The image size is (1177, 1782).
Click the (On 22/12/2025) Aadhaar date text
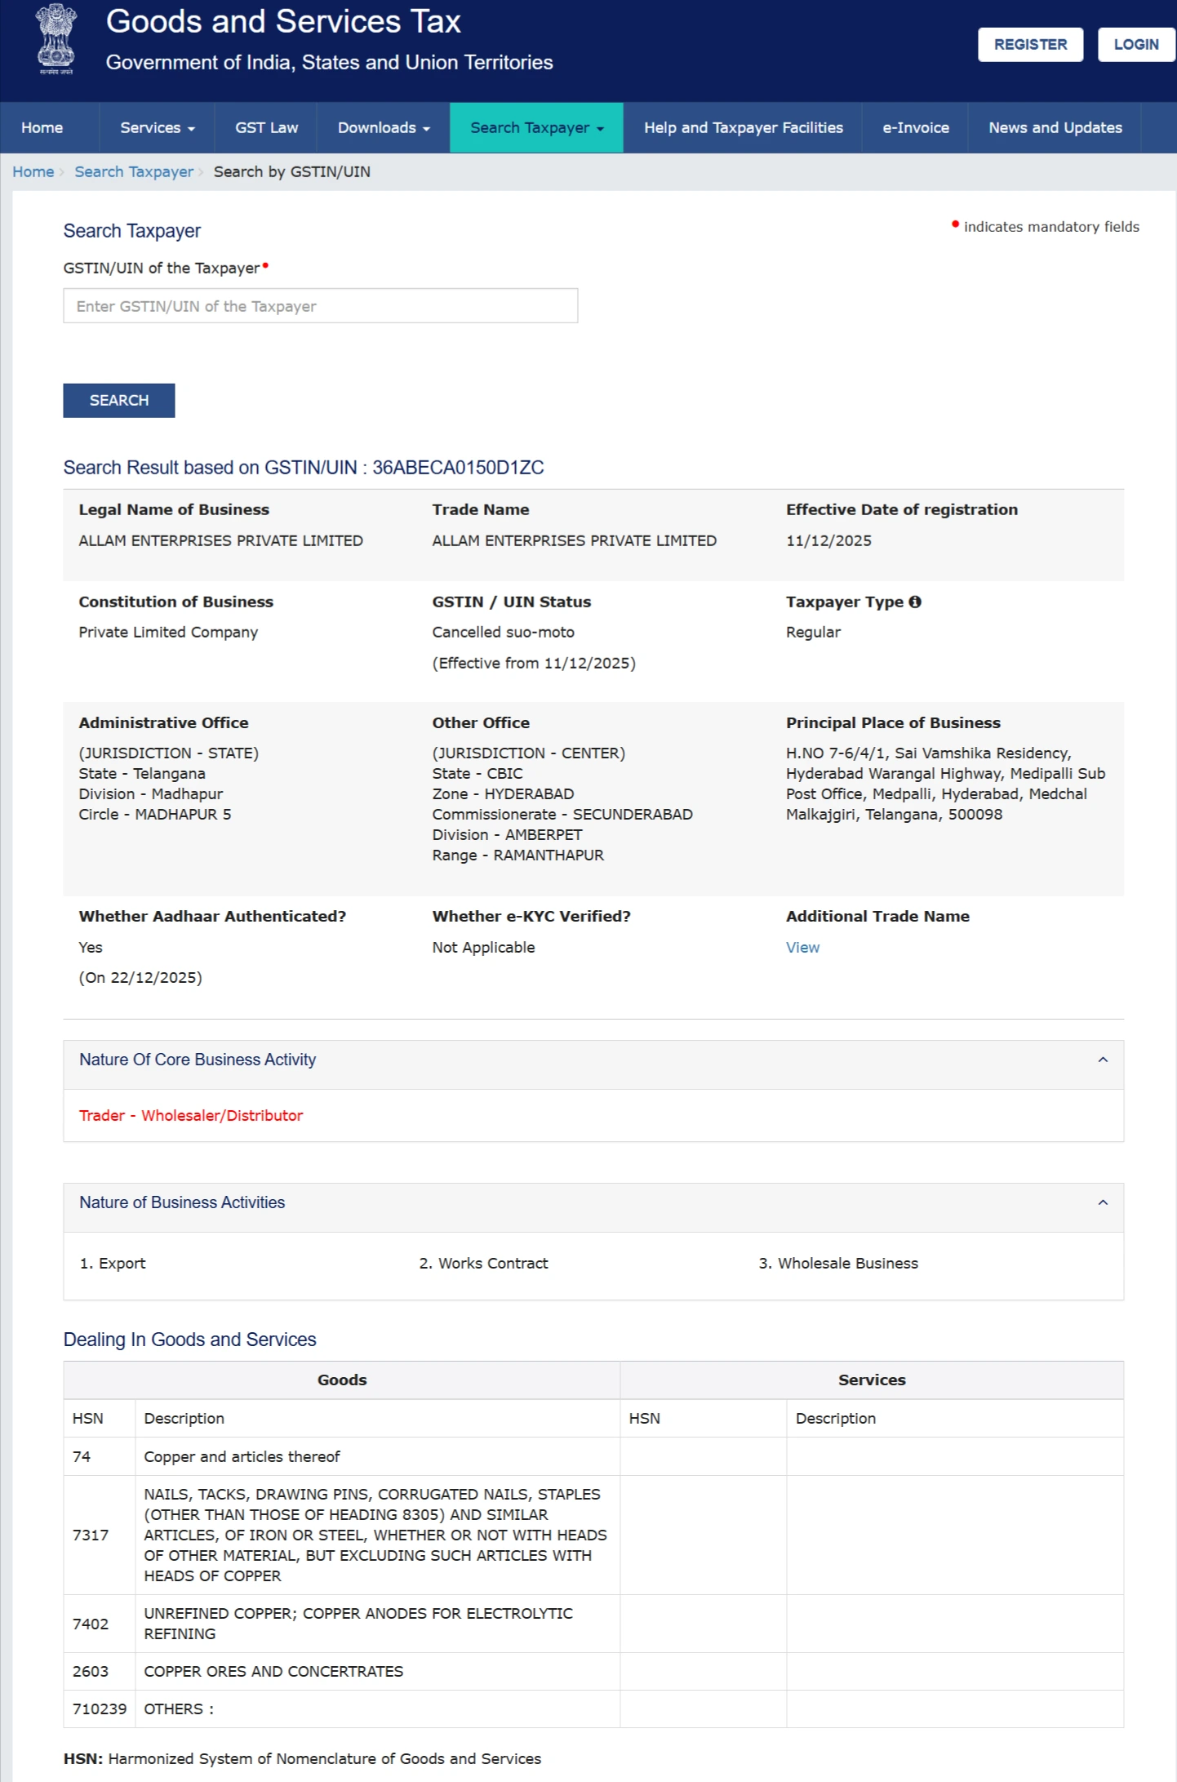pos(140,977)
